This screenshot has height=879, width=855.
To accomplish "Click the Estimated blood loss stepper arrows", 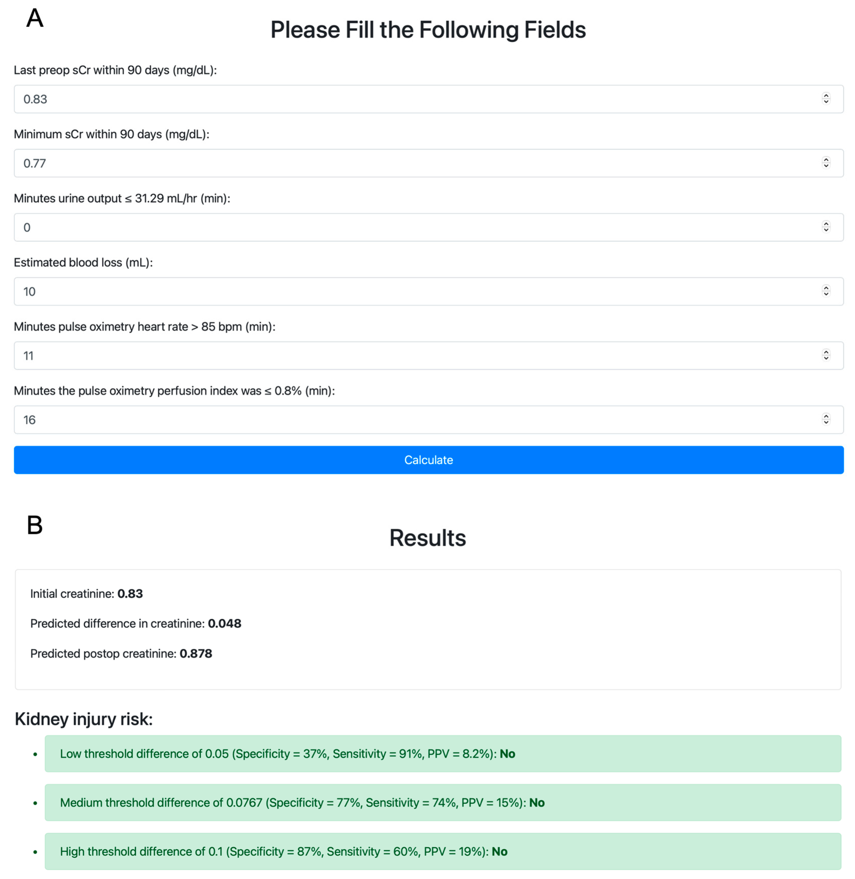I will pos(826,291).
